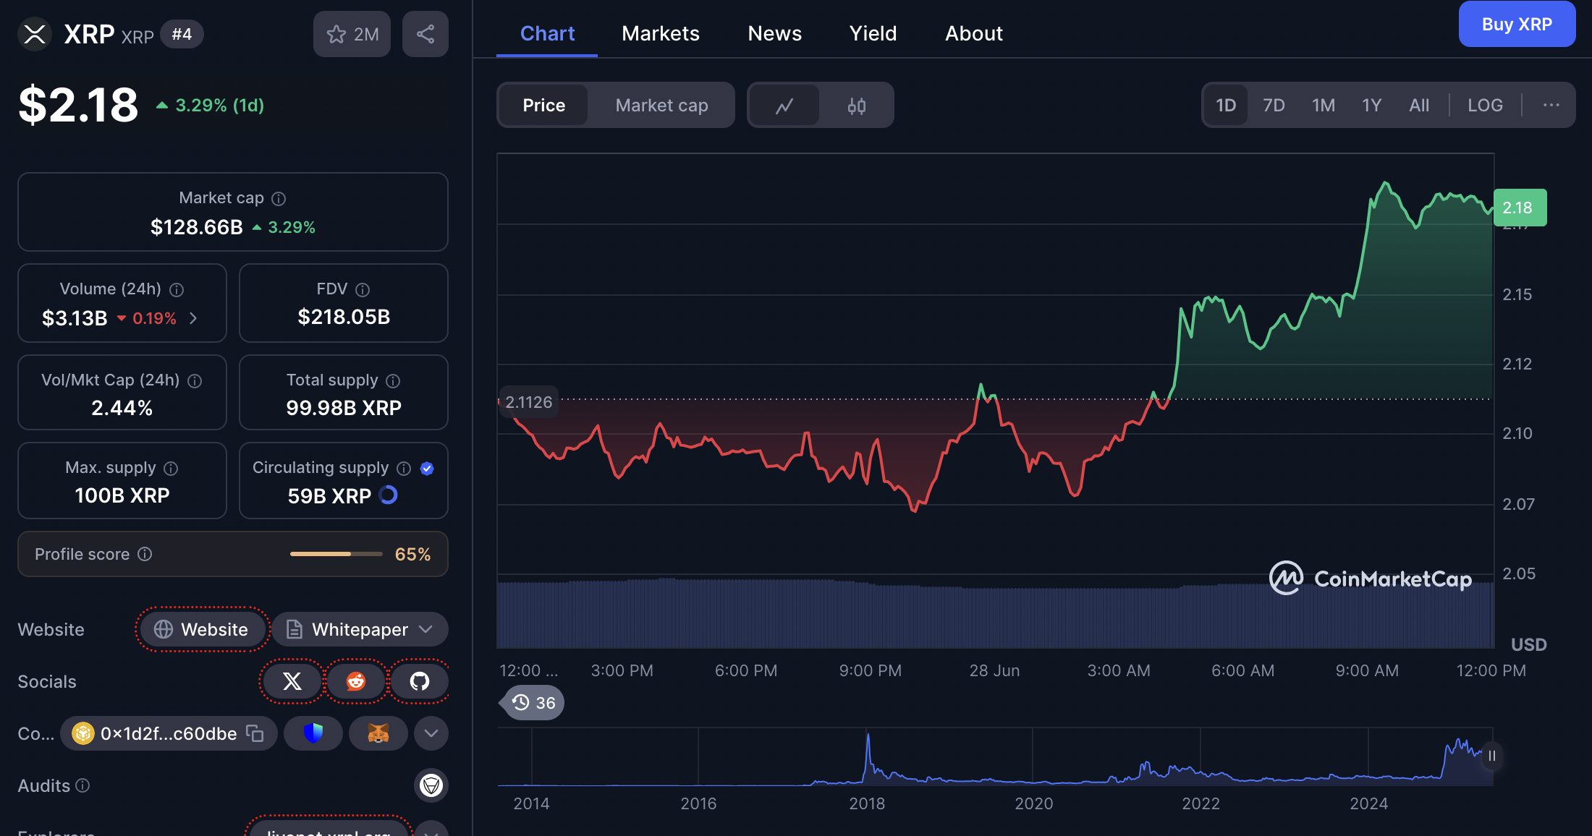Click Circulating supply info icon
Screen dimensions: 1592x836
404,468
